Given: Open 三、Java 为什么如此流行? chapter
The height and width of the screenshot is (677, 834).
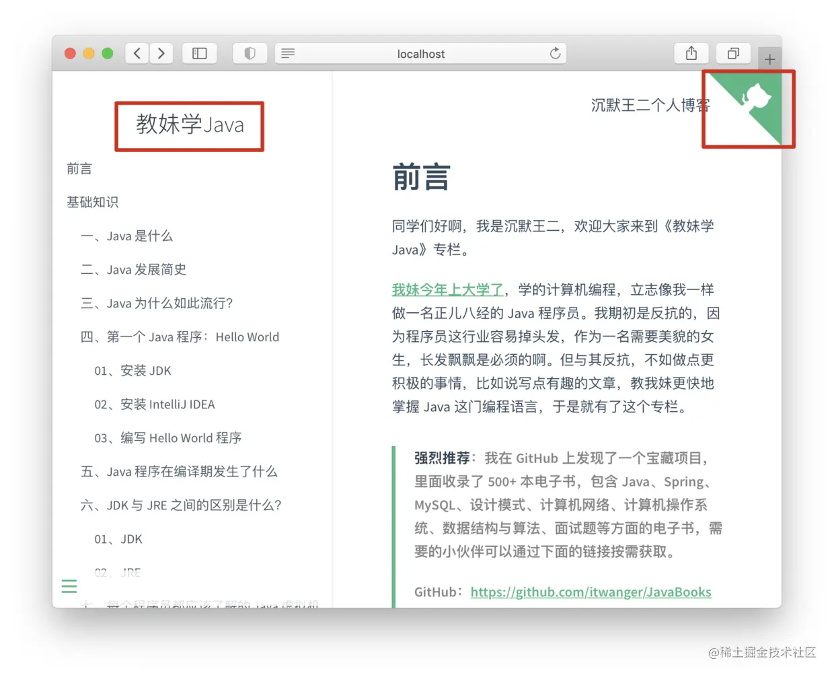Looking at the screenshot, I should click(x=157, y=303).
